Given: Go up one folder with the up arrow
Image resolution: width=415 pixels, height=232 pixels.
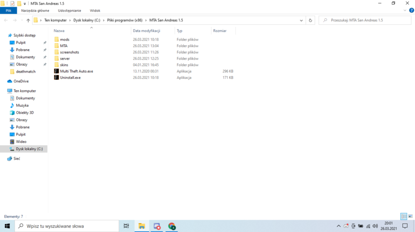Looking at the screenshot, I should [x=28, y=20].
